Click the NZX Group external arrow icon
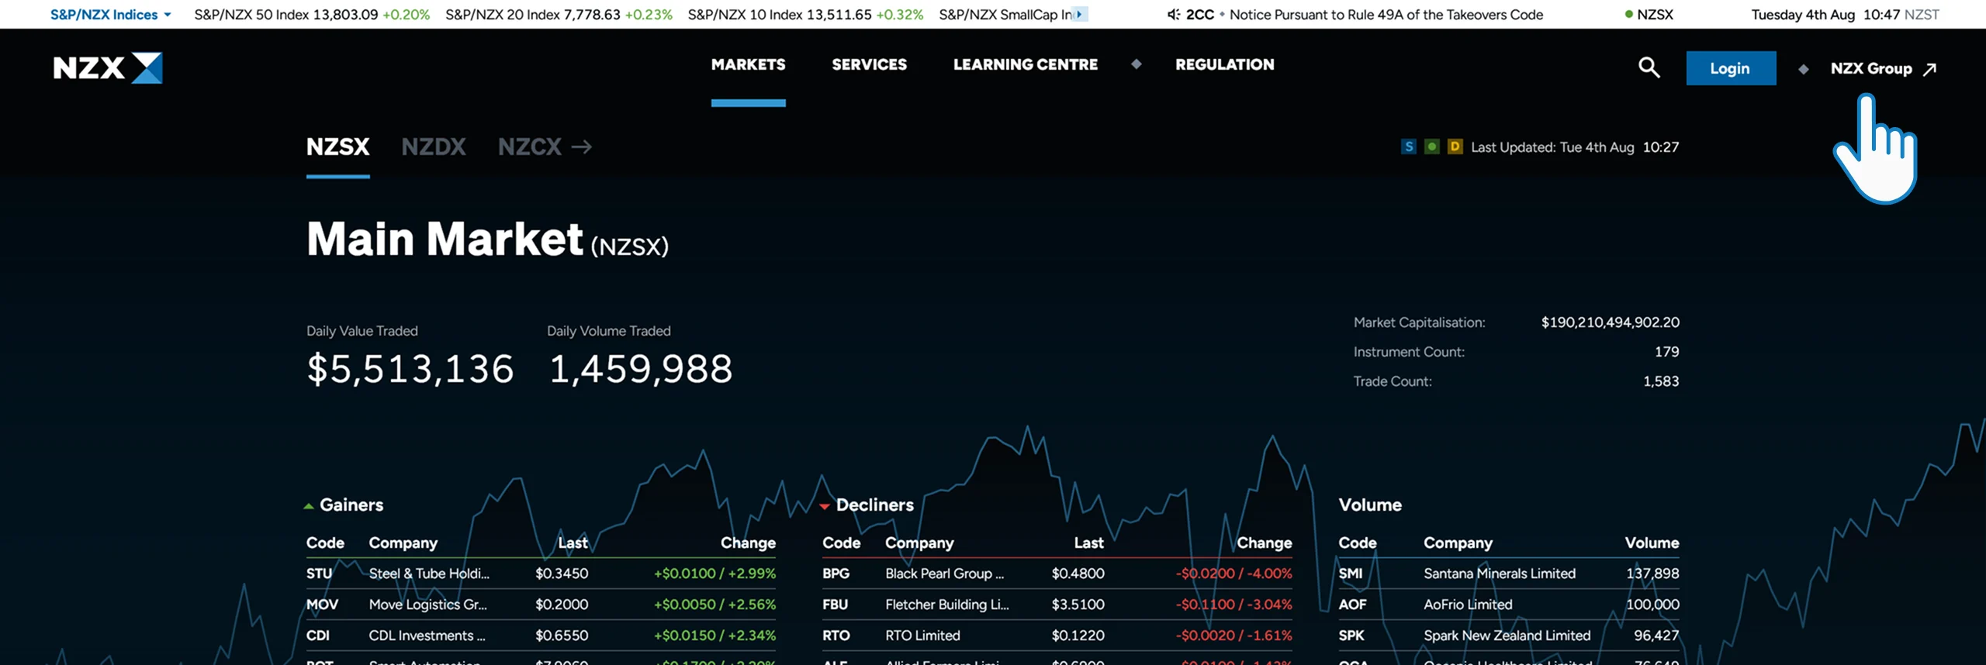The image size is (1986, 665). pyautogui.click(x=1930, y=69)
